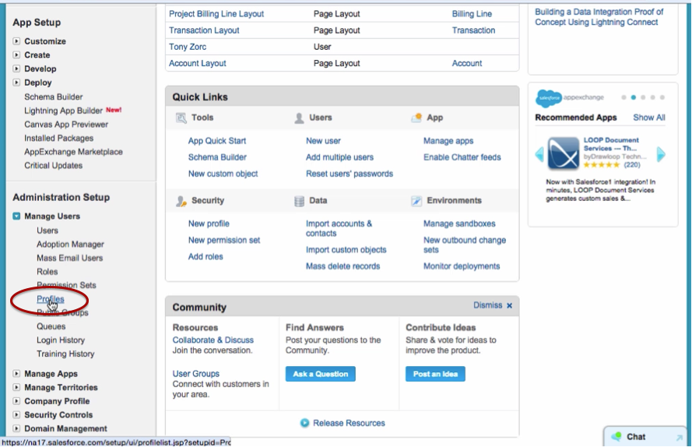This screenshot has width=692, height=447.
Task: Expand the Domain Management section
Action: click(x=16, y=428)
